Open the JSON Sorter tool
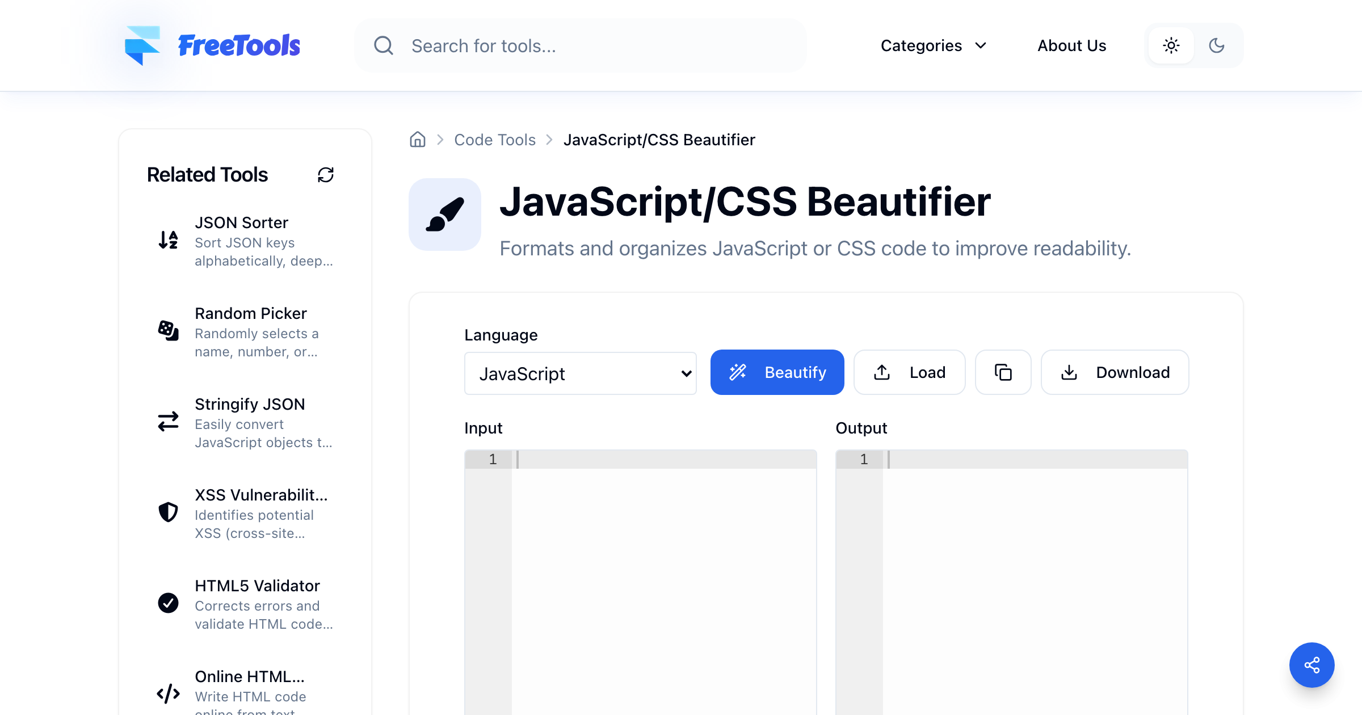The image size is (1362, 715). coord(246,241)
